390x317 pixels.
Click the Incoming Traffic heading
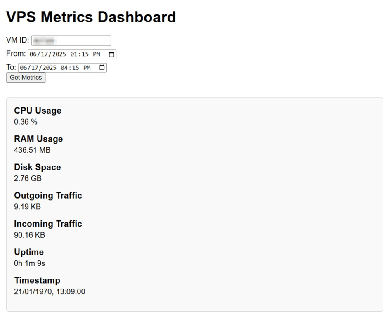pyautogui.click(x=48, y=224)
